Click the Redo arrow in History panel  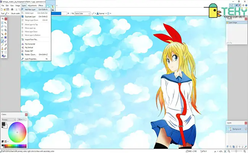coord(230,43)
